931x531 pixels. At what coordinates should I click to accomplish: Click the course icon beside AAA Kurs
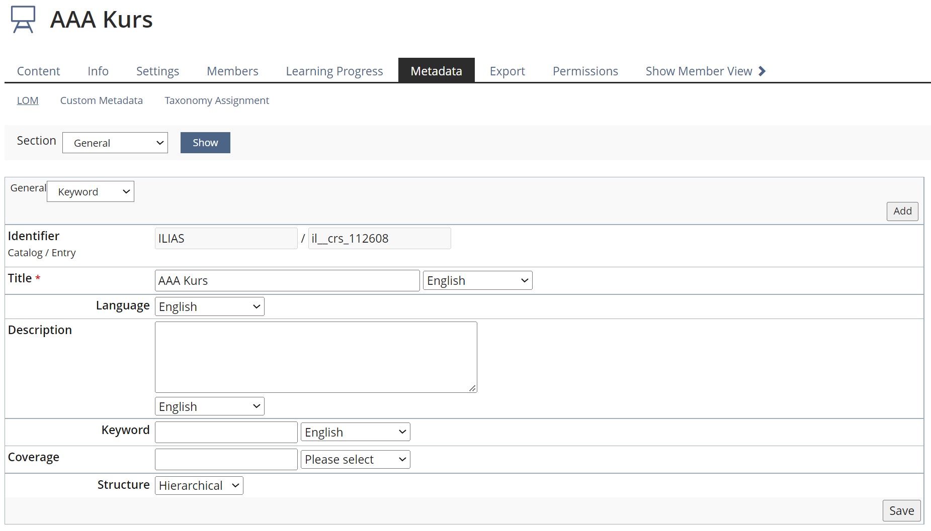tap(23, 20)
